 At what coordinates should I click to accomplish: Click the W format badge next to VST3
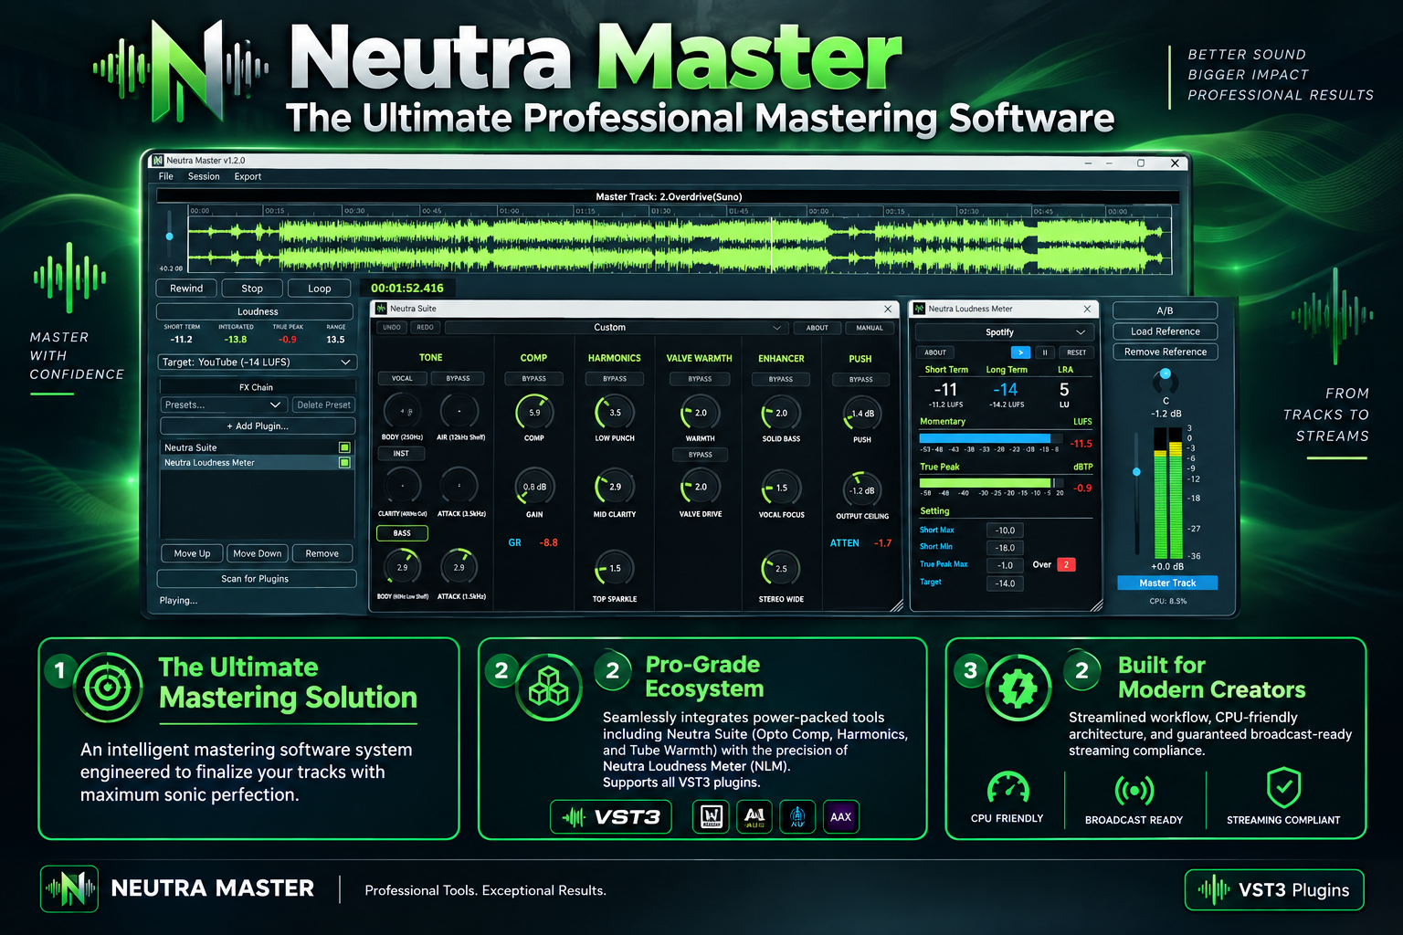pos(711,816)
